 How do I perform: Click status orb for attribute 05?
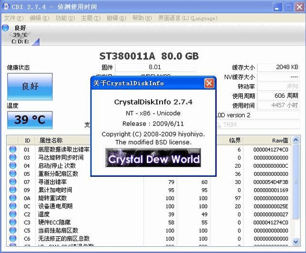13,173
